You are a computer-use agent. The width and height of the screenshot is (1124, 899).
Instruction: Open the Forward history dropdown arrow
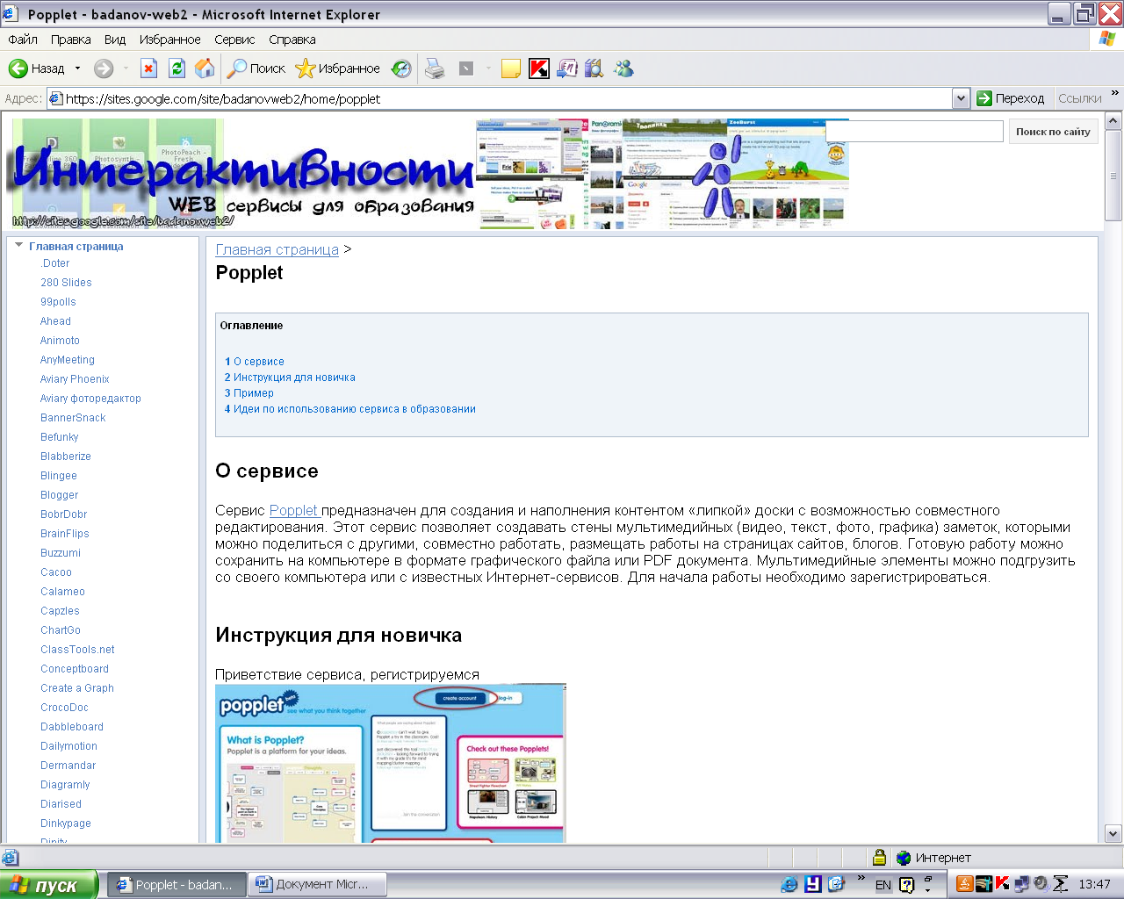(x=126, y=68)
